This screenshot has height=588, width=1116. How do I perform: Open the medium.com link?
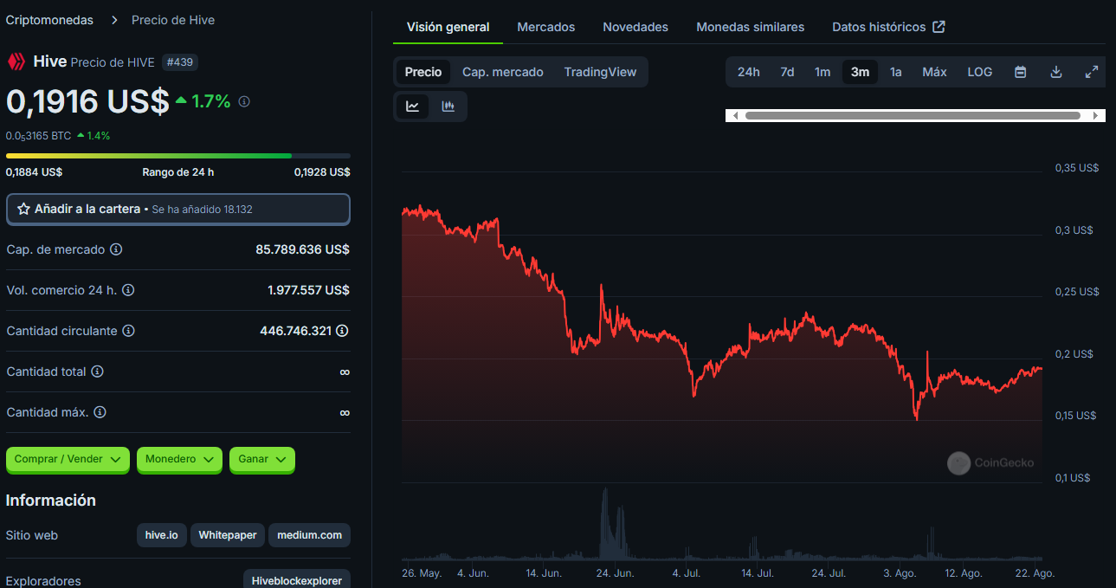(309, 535)
